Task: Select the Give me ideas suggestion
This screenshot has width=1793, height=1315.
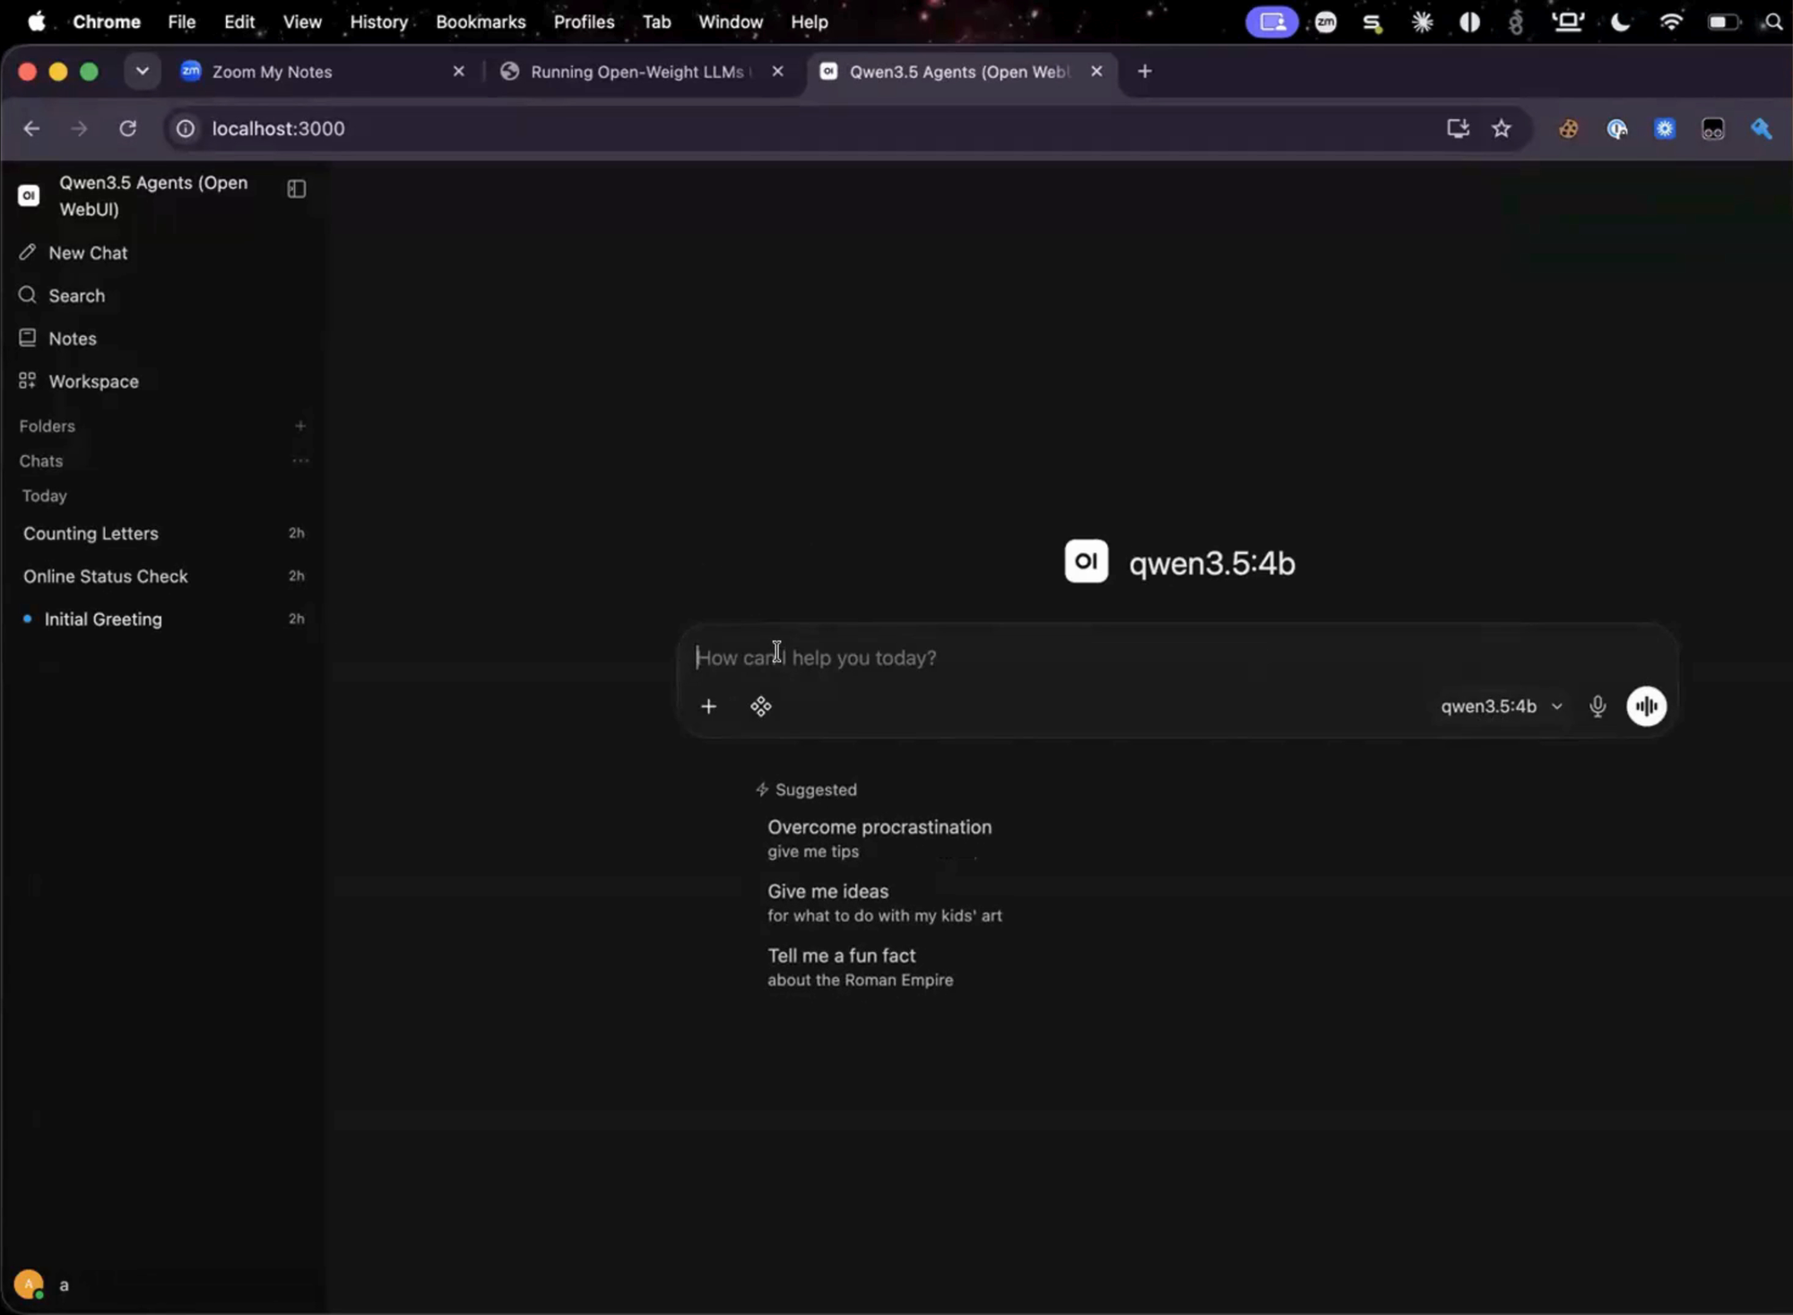Action: [885, 903]
